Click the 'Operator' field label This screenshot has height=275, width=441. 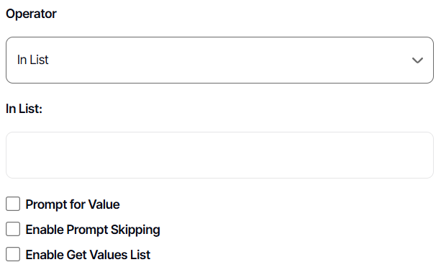31,14
